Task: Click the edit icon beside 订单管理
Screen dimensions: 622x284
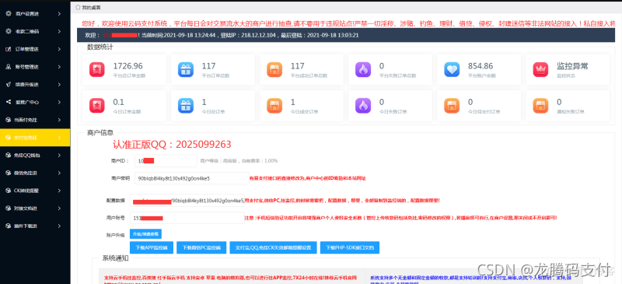Action: tap(9, 49)
